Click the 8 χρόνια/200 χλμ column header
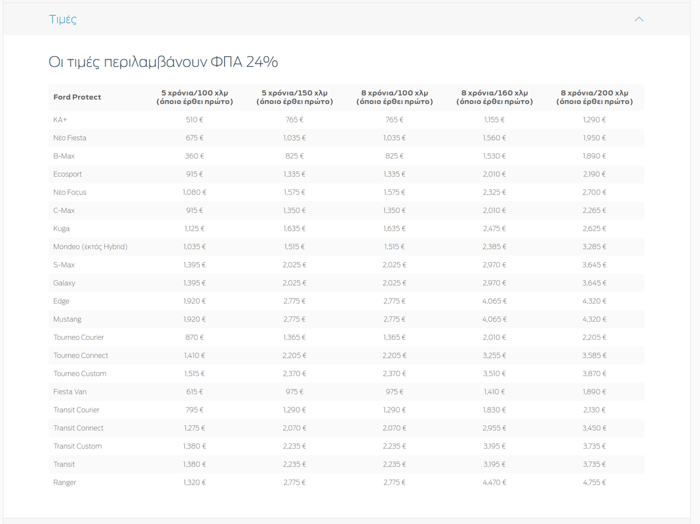 tap(594, 97)
